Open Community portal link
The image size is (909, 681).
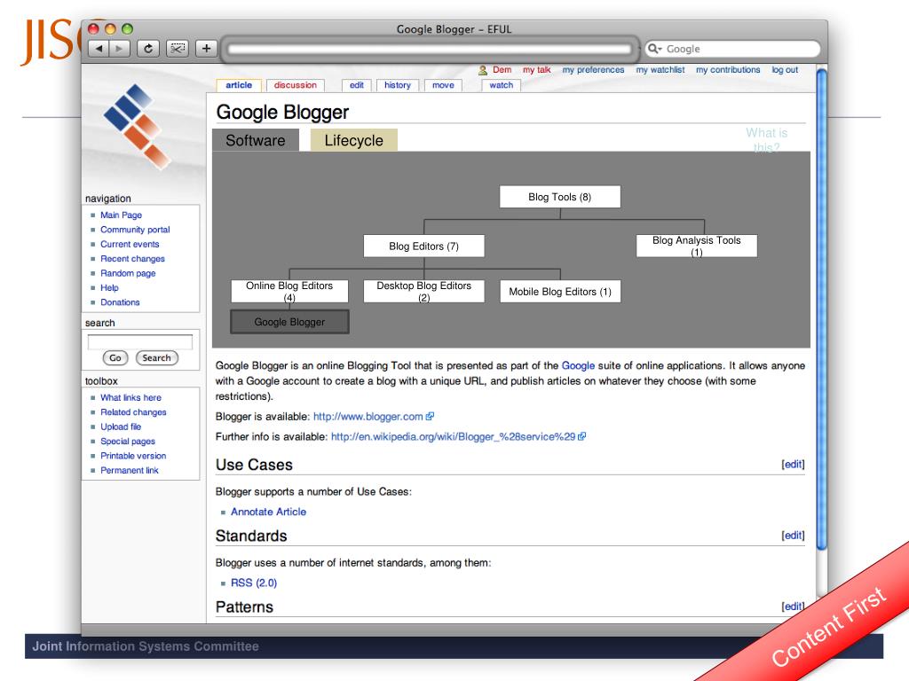tap(135, 230)
